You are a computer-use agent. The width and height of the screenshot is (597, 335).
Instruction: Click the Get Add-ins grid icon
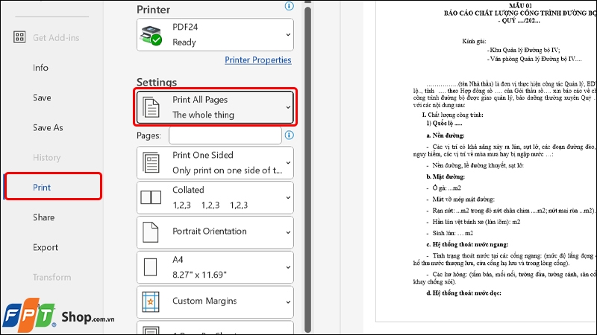tap(19, 37)
